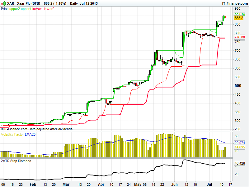Click the May month label on time axis
Viewport: 249px width, 187px height.
point(138,185)
